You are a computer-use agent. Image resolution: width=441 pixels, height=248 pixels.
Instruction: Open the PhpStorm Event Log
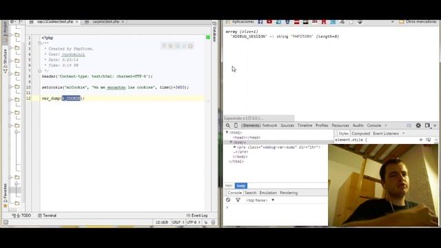[197, 216]
